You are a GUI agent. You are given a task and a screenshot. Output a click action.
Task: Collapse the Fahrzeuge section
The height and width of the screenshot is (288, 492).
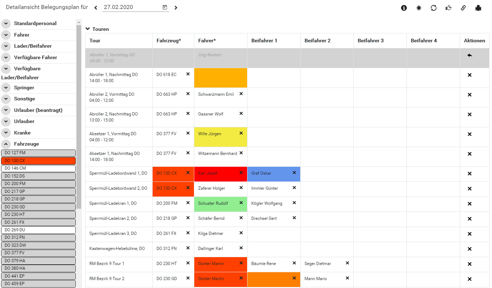pos(6,144)
